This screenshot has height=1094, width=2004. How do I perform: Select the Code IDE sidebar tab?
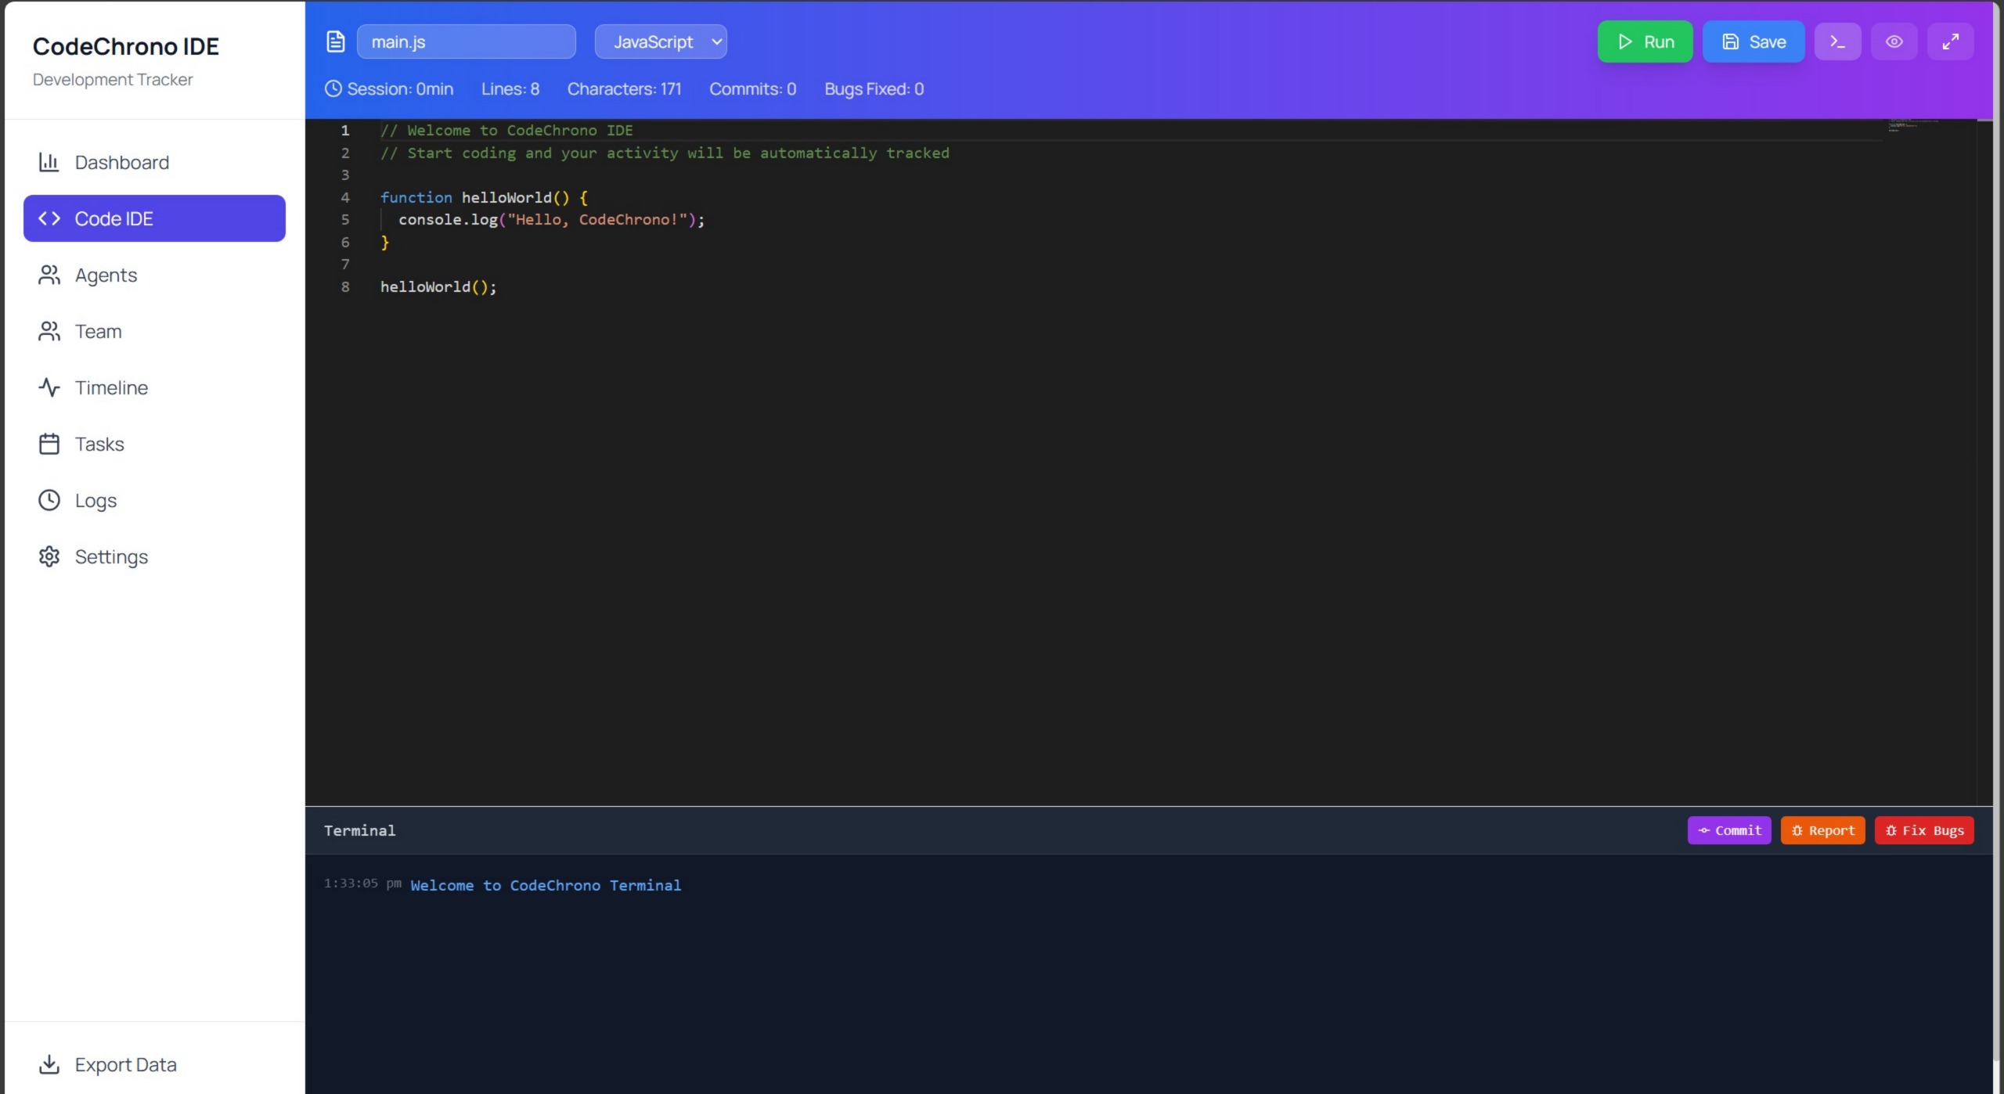[154, 218]
